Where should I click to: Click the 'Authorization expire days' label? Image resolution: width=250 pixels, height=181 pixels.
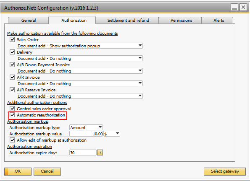pos(33,153)
